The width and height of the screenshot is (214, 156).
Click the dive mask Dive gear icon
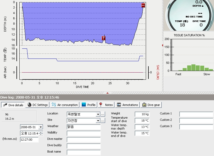click(144, 105)
